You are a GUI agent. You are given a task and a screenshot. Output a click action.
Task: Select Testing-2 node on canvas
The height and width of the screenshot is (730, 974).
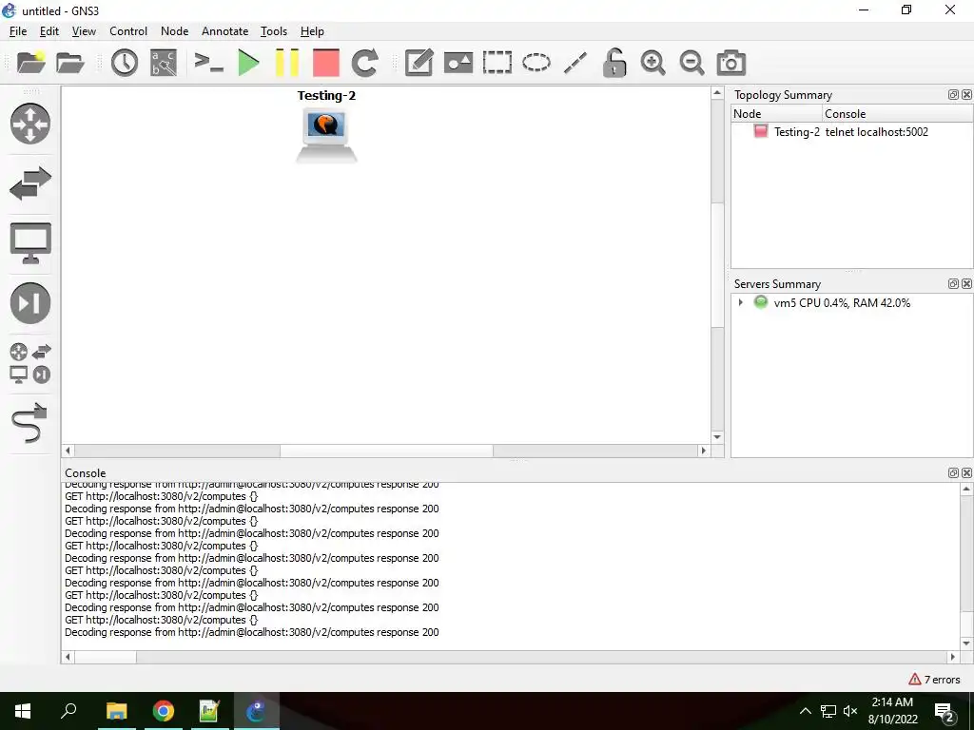tap(326, 135)
